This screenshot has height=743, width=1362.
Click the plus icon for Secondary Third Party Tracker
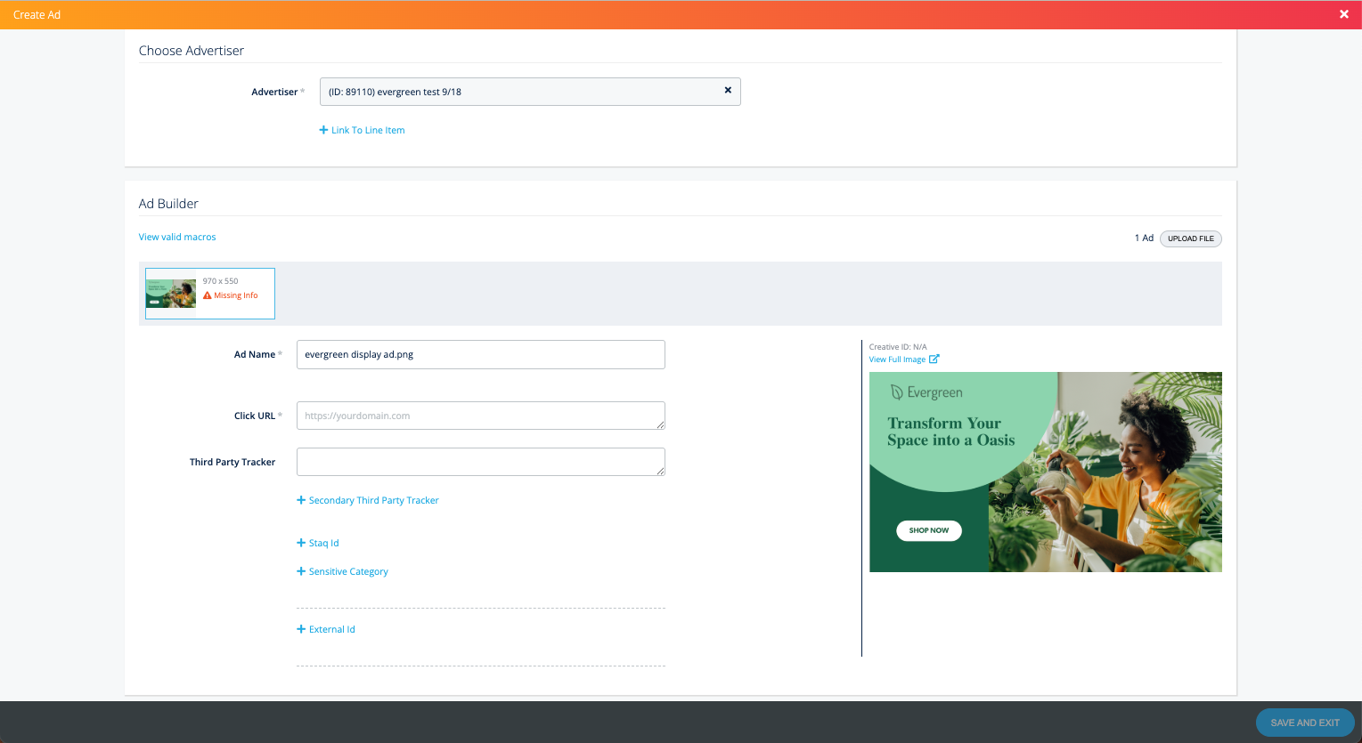point(301,500)
